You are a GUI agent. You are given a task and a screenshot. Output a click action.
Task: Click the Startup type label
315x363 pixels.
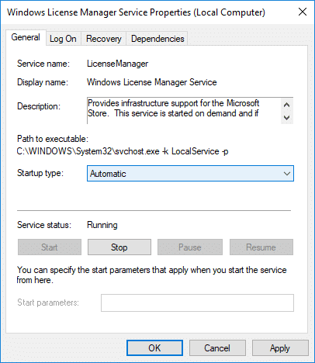tap(40, 173)
